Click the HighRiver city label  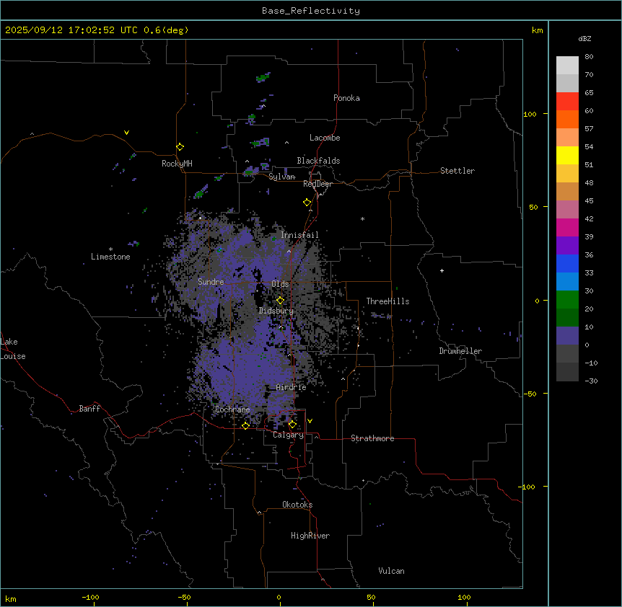coord(310,536)
